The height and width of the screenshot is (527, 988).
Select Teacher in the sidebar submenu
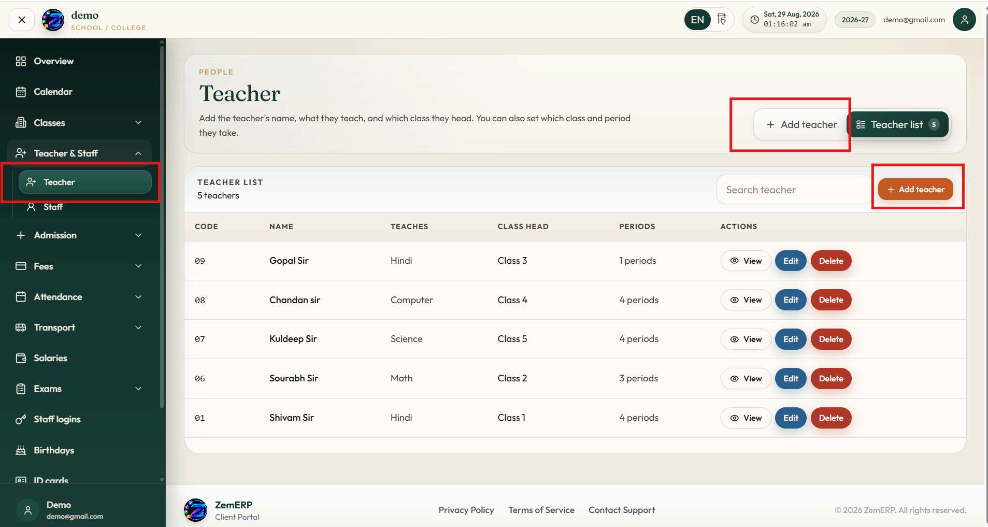(x=85, y=182)
